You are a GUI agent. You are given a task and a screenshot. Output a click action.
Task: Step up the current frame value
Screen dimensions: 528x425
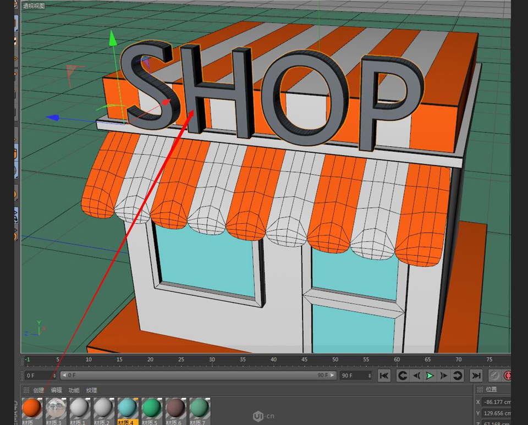[x=55, y=374]
